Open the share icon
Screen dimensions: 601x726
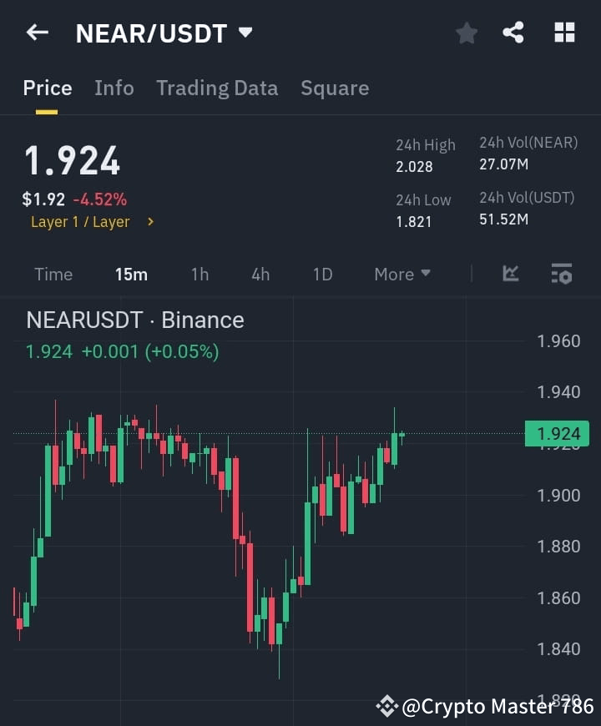(x=514, y=33)
